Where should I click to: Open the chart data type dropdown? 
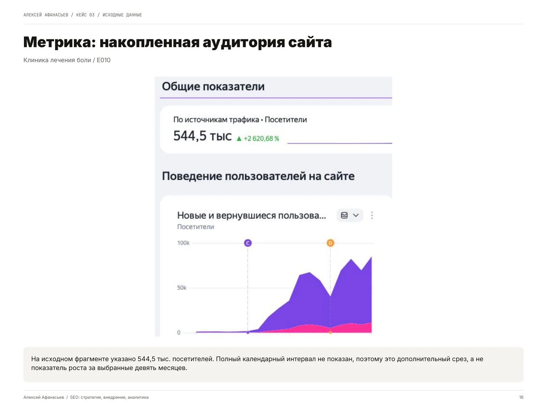[x=350, y=215]
